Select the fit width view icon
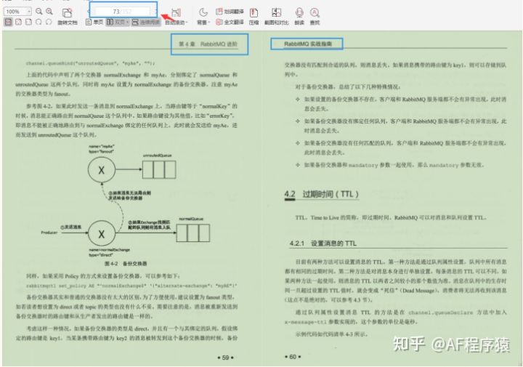Viewport: 523px width, 367px height. pyautogui.click(x=19, y=22)
